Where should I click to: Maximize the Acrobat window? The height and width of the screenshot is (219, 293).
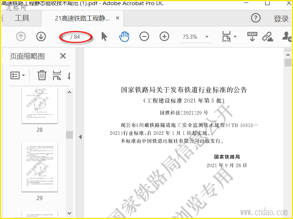click(267, 3)
